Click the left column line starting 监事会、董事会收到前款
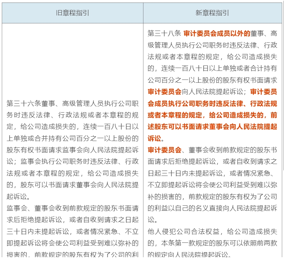This screenshot has width=284, height=259. tap(72, 208)
